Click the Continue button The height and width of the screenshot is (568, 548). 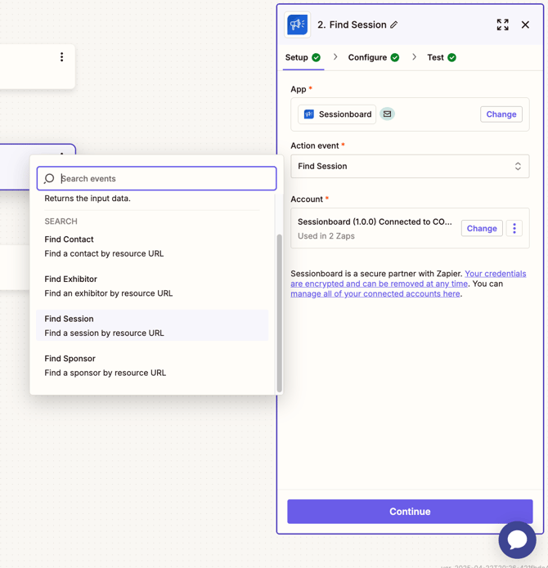coord(410,512)
